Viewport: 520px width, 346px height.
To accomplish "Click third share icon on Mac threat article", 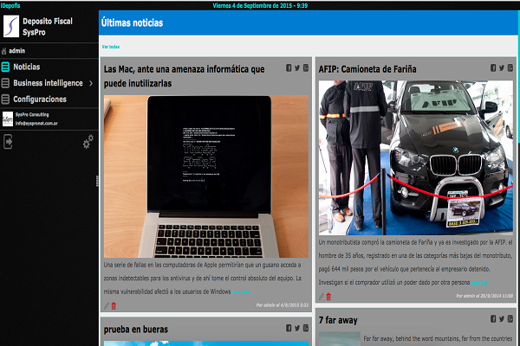I will [306, 67].
